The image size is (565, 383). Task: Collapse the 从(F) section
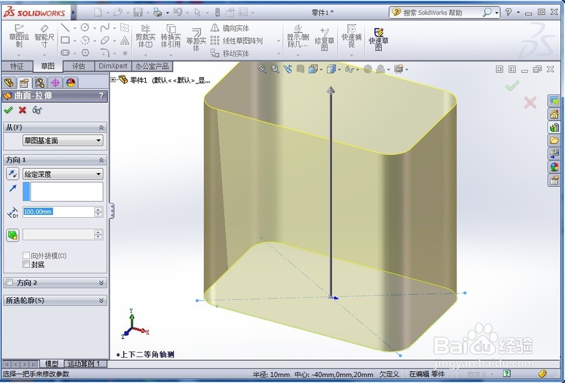point(101,127)
